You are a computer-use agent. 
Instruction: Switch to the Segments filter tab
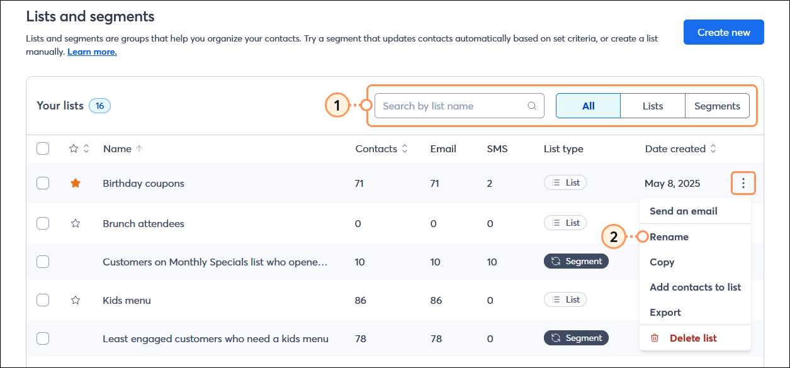pos(717,106)
